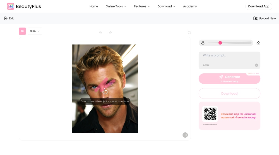
Task: Select the brush tool icon
Action: click(x=203, y=43)
